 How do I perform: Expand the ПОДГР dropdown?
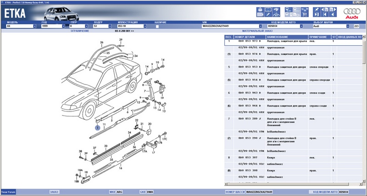[110, 26]
